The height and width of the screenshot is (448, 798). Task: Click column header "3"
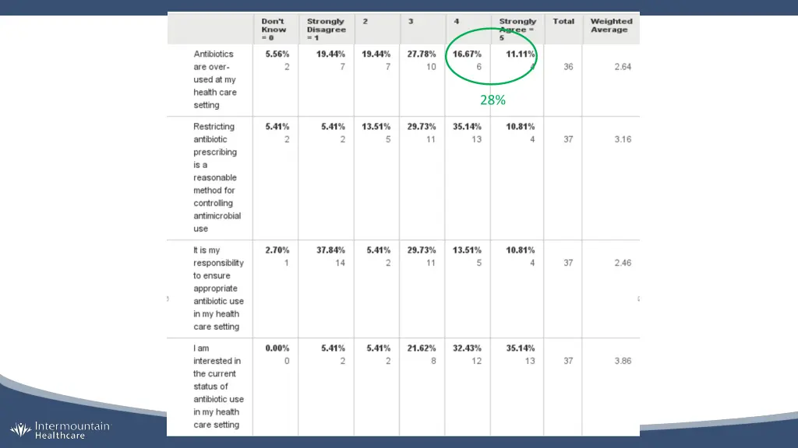(x=411, y=21)
